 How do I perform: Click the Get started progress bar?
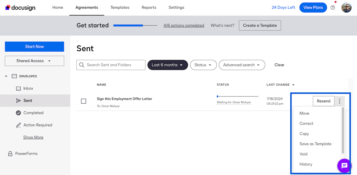click(135, 26)
